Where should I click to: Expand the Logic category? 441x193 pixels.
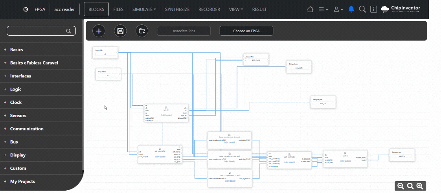pos(41,89)
